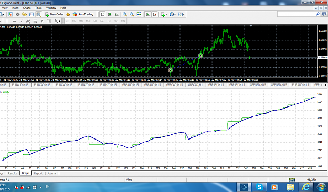The height and width of the screenshot is (192, 328).
Task: Click the New Order button
Action: [54, 14]
